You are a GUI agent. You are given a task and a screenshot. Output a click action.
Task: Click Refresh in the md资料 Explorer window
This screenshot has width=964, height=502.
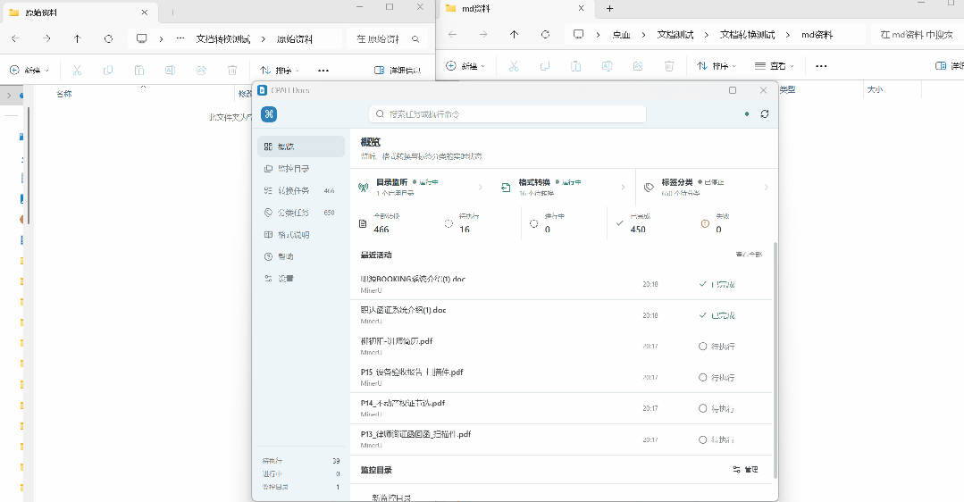[x=545, y=35]
